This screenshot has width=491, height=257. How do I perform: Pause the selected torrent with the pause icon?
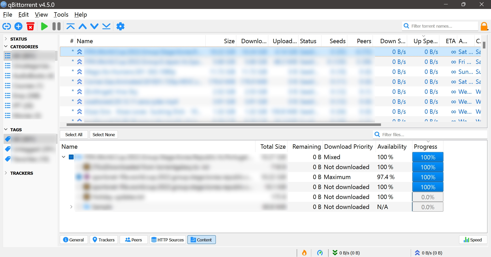tap(56, 26)
